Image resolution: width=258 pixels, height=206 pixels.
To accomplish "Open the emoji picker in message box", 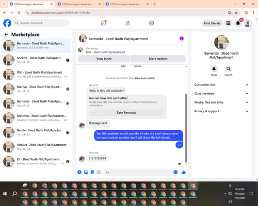I will click(x=175, y=172).
